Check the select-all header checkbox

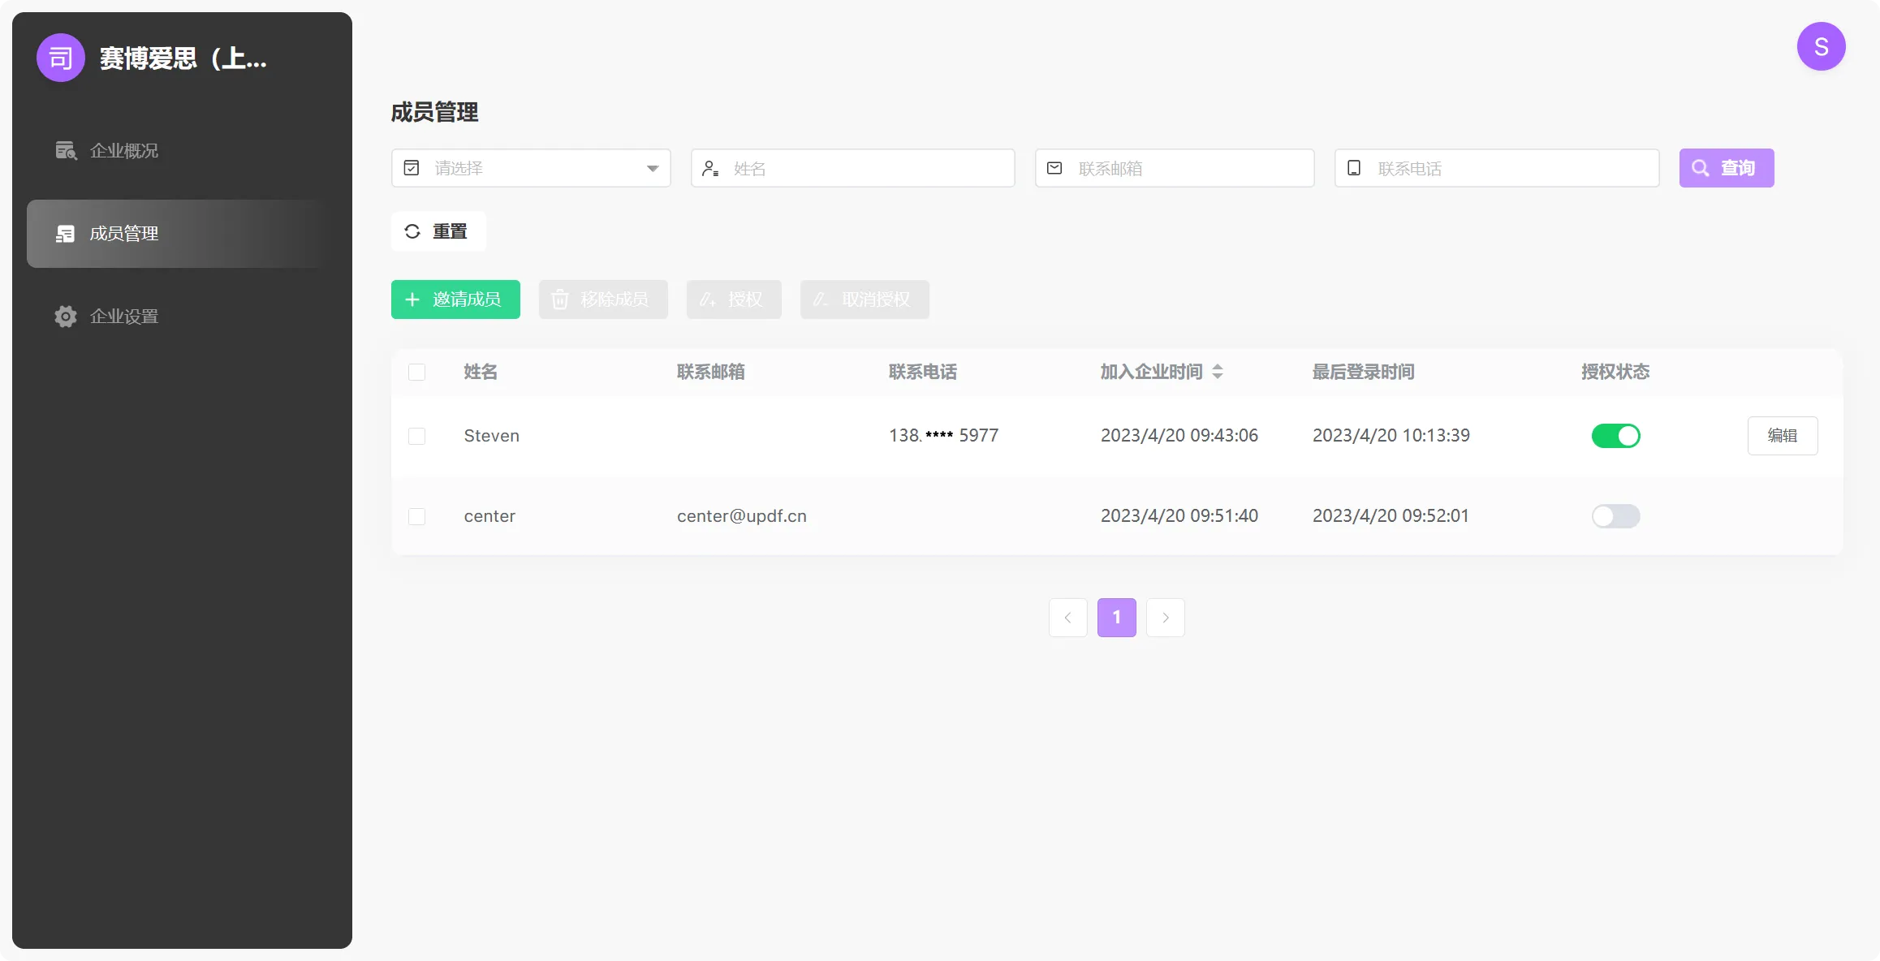pyautogui.click(x=416, y=373)
